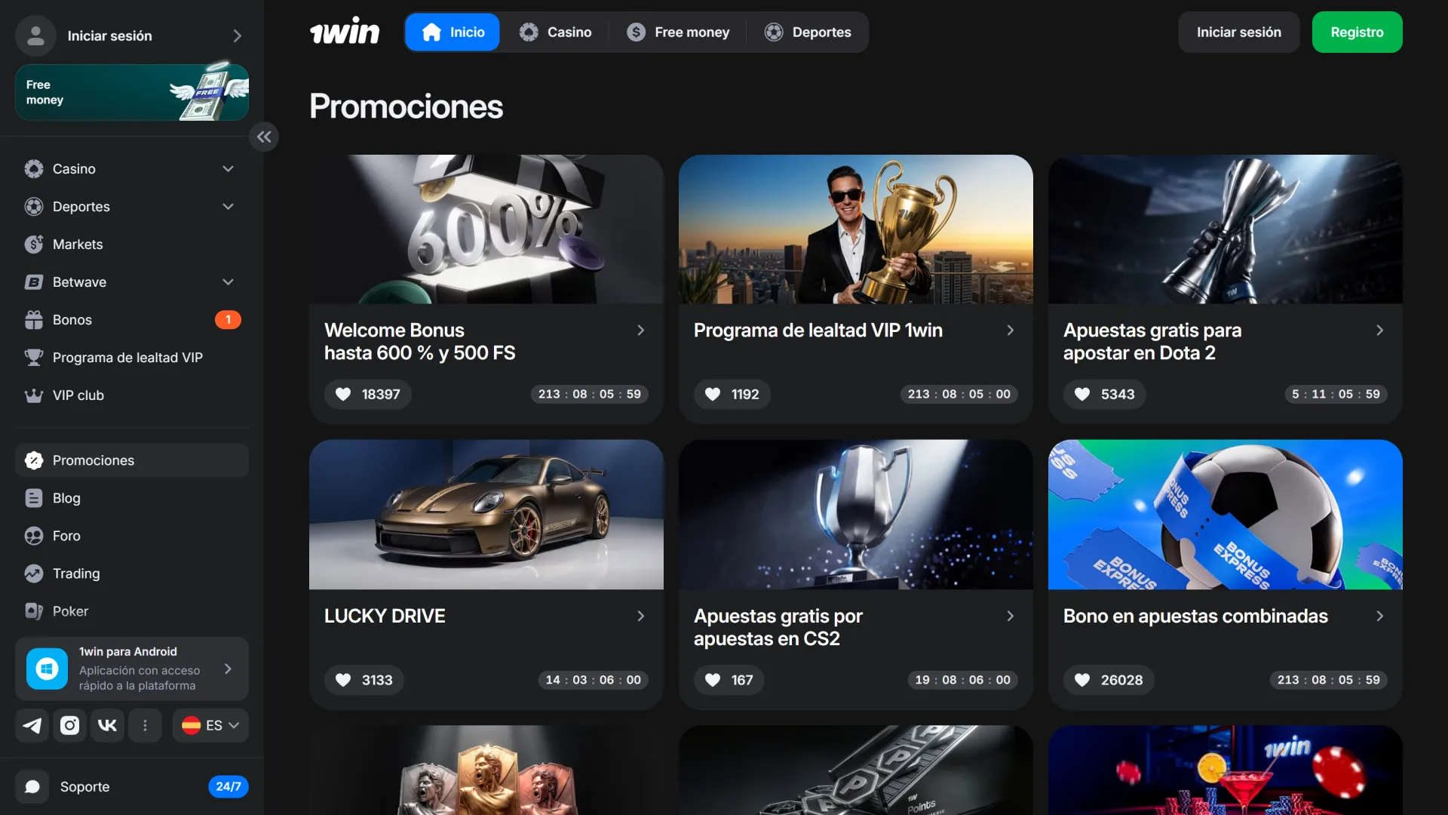
Task: Click the Casino chip icon in sidebar
Action: point(34,168)
